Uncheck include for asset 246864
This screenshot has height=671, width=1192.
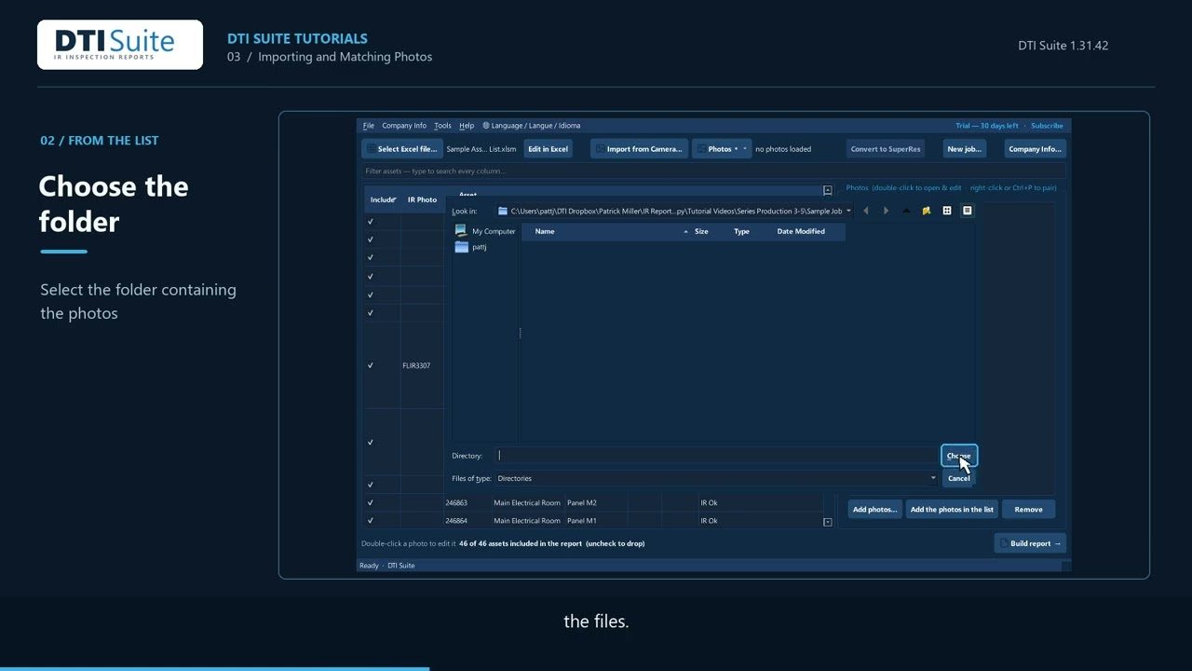click(x=371, y=521)
